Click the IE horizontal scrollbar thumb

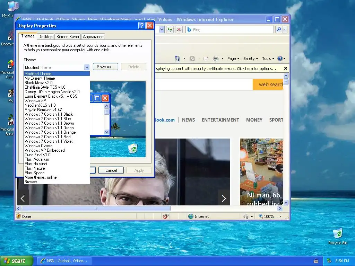coord(96,208)
